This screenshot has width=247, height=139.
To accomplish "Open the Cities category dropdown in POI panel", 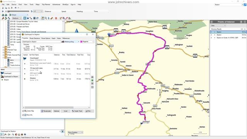I will pyautogui.click(x=218, y=25).
